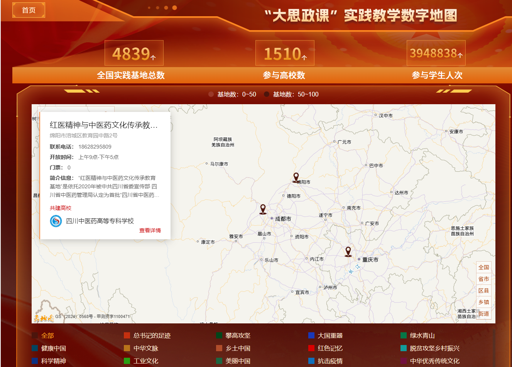The height and width of the screenshot is (367, 512).
Task: Open the 四川中医药高等专科学校 partner school name
Action: tap(100, 221)
